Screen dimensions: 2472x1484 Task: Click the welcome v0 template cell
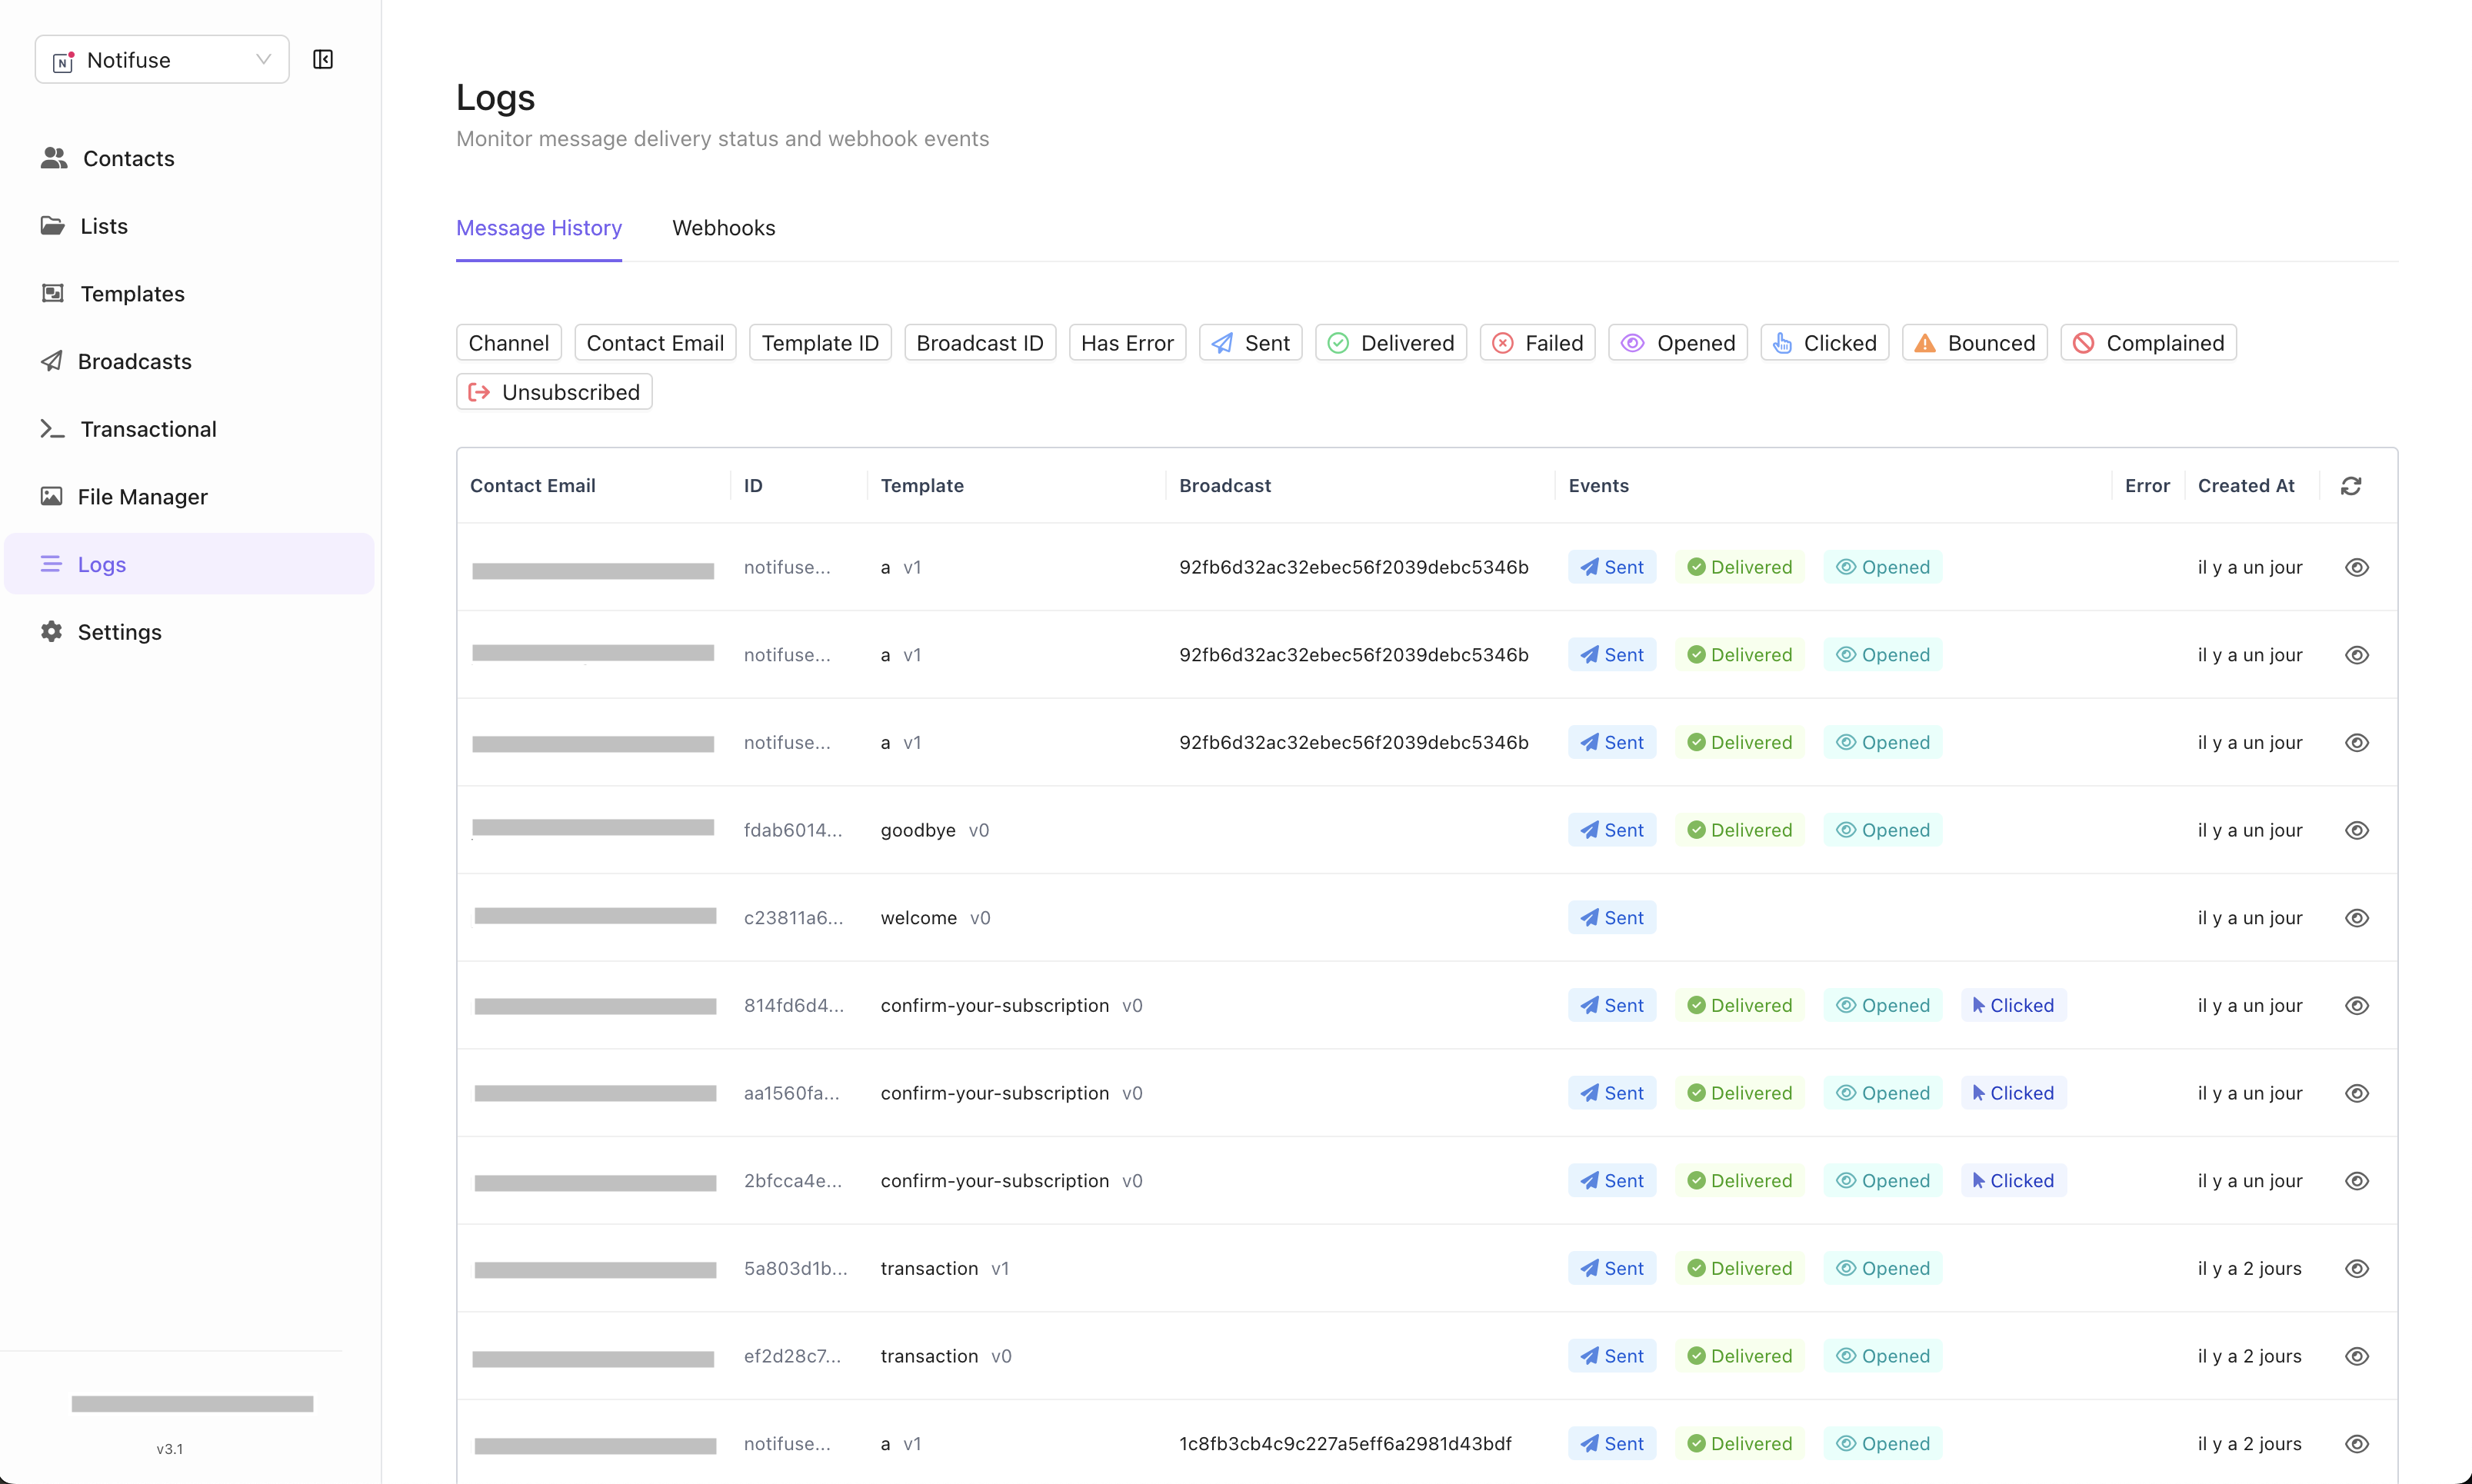coord(935,918)
